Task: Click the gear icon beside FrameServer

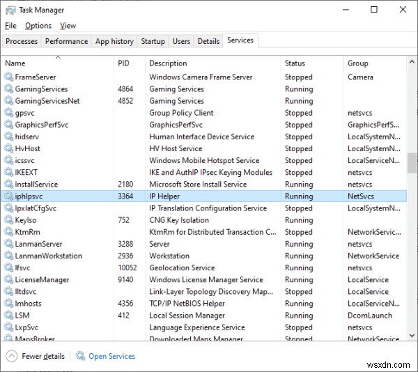Action: 8,77
